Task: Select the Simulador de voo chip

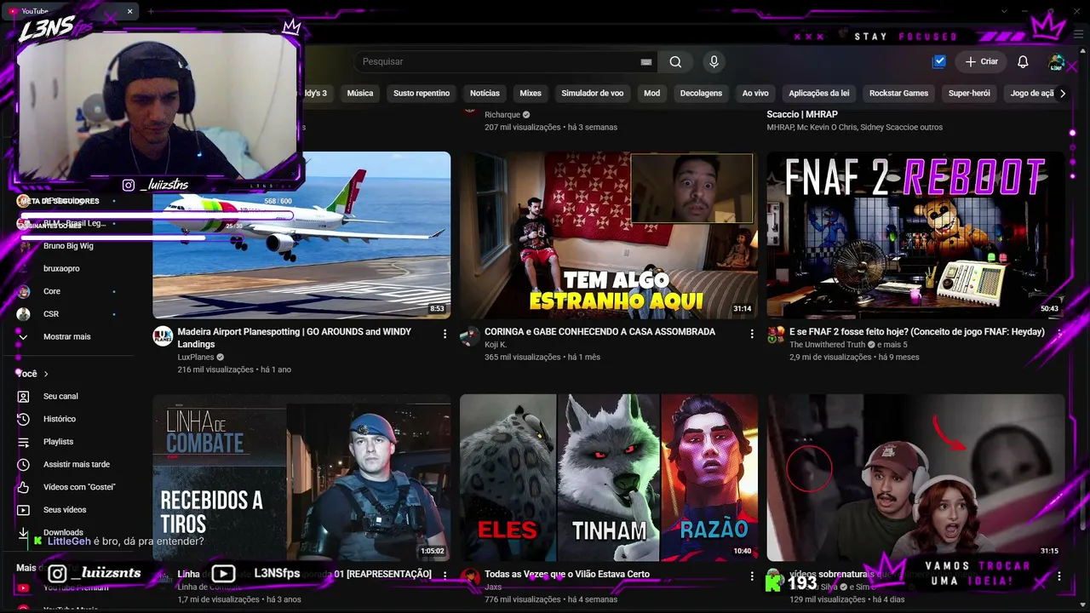Action: pos(593,94)
